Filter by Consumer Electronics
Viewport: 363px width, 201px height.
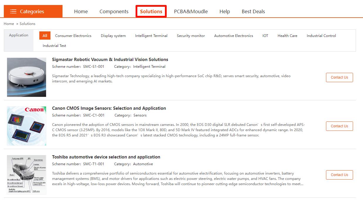(x=73, y=36)
